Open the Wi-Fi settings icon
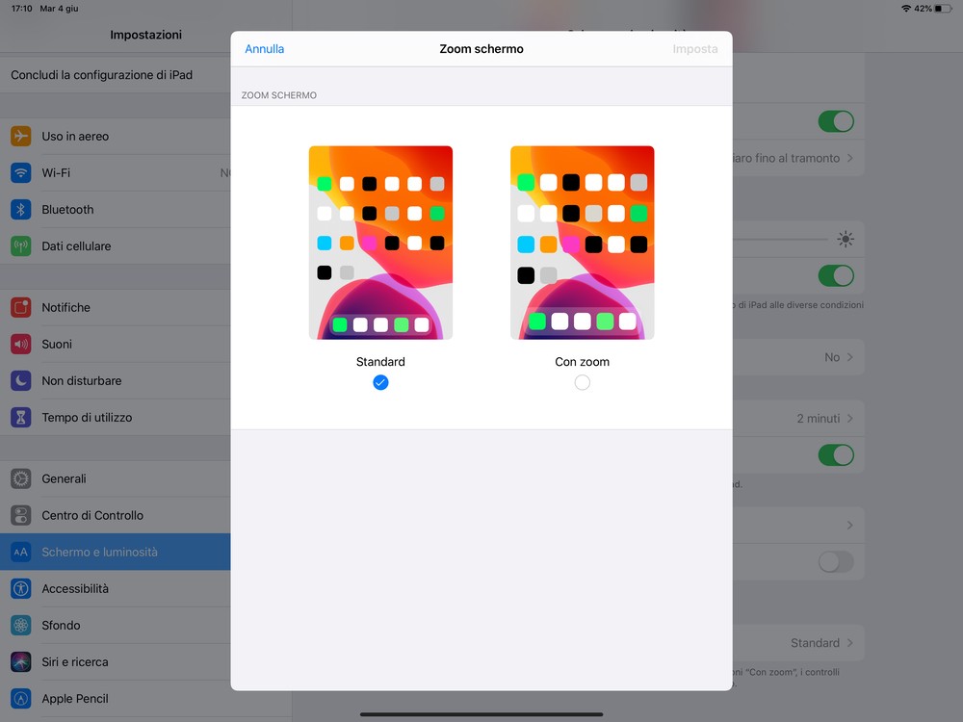 click(x=21, y=173)
